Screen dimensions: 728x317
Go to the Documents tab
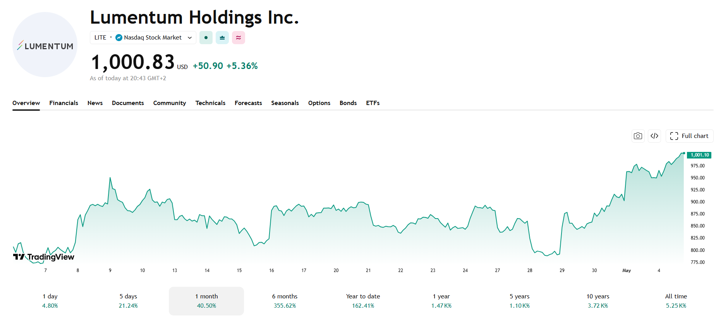pyautogui.click(x=128, y=103)
